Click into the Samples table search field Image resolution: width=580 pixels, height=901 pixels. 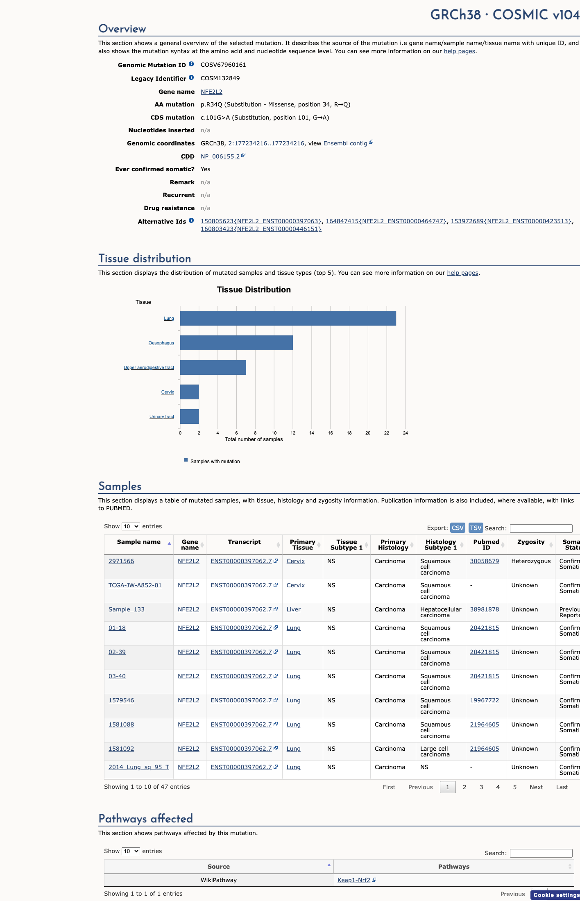click(x=541, y=528)
